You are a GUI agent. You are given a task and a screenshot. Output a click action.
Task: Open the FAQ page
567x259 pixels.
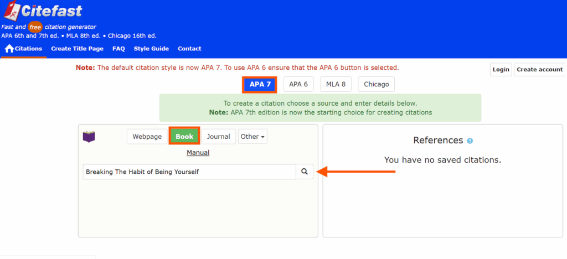(x=118, y=49)
